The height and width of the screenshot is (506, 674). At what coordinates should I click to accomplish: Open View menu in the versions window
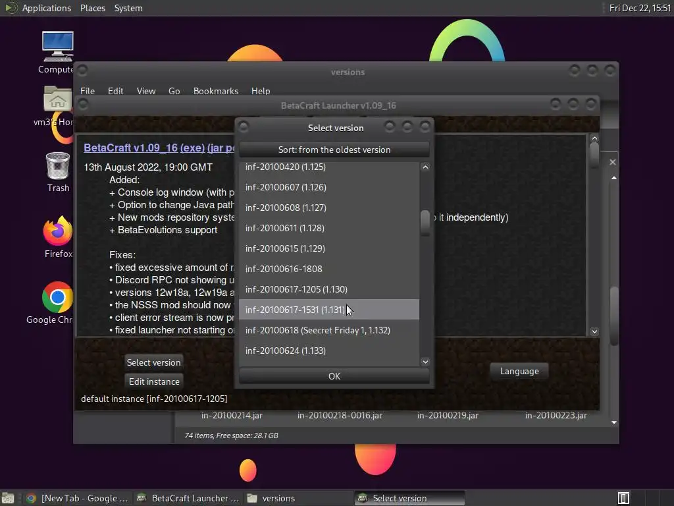tap(146, 91)
